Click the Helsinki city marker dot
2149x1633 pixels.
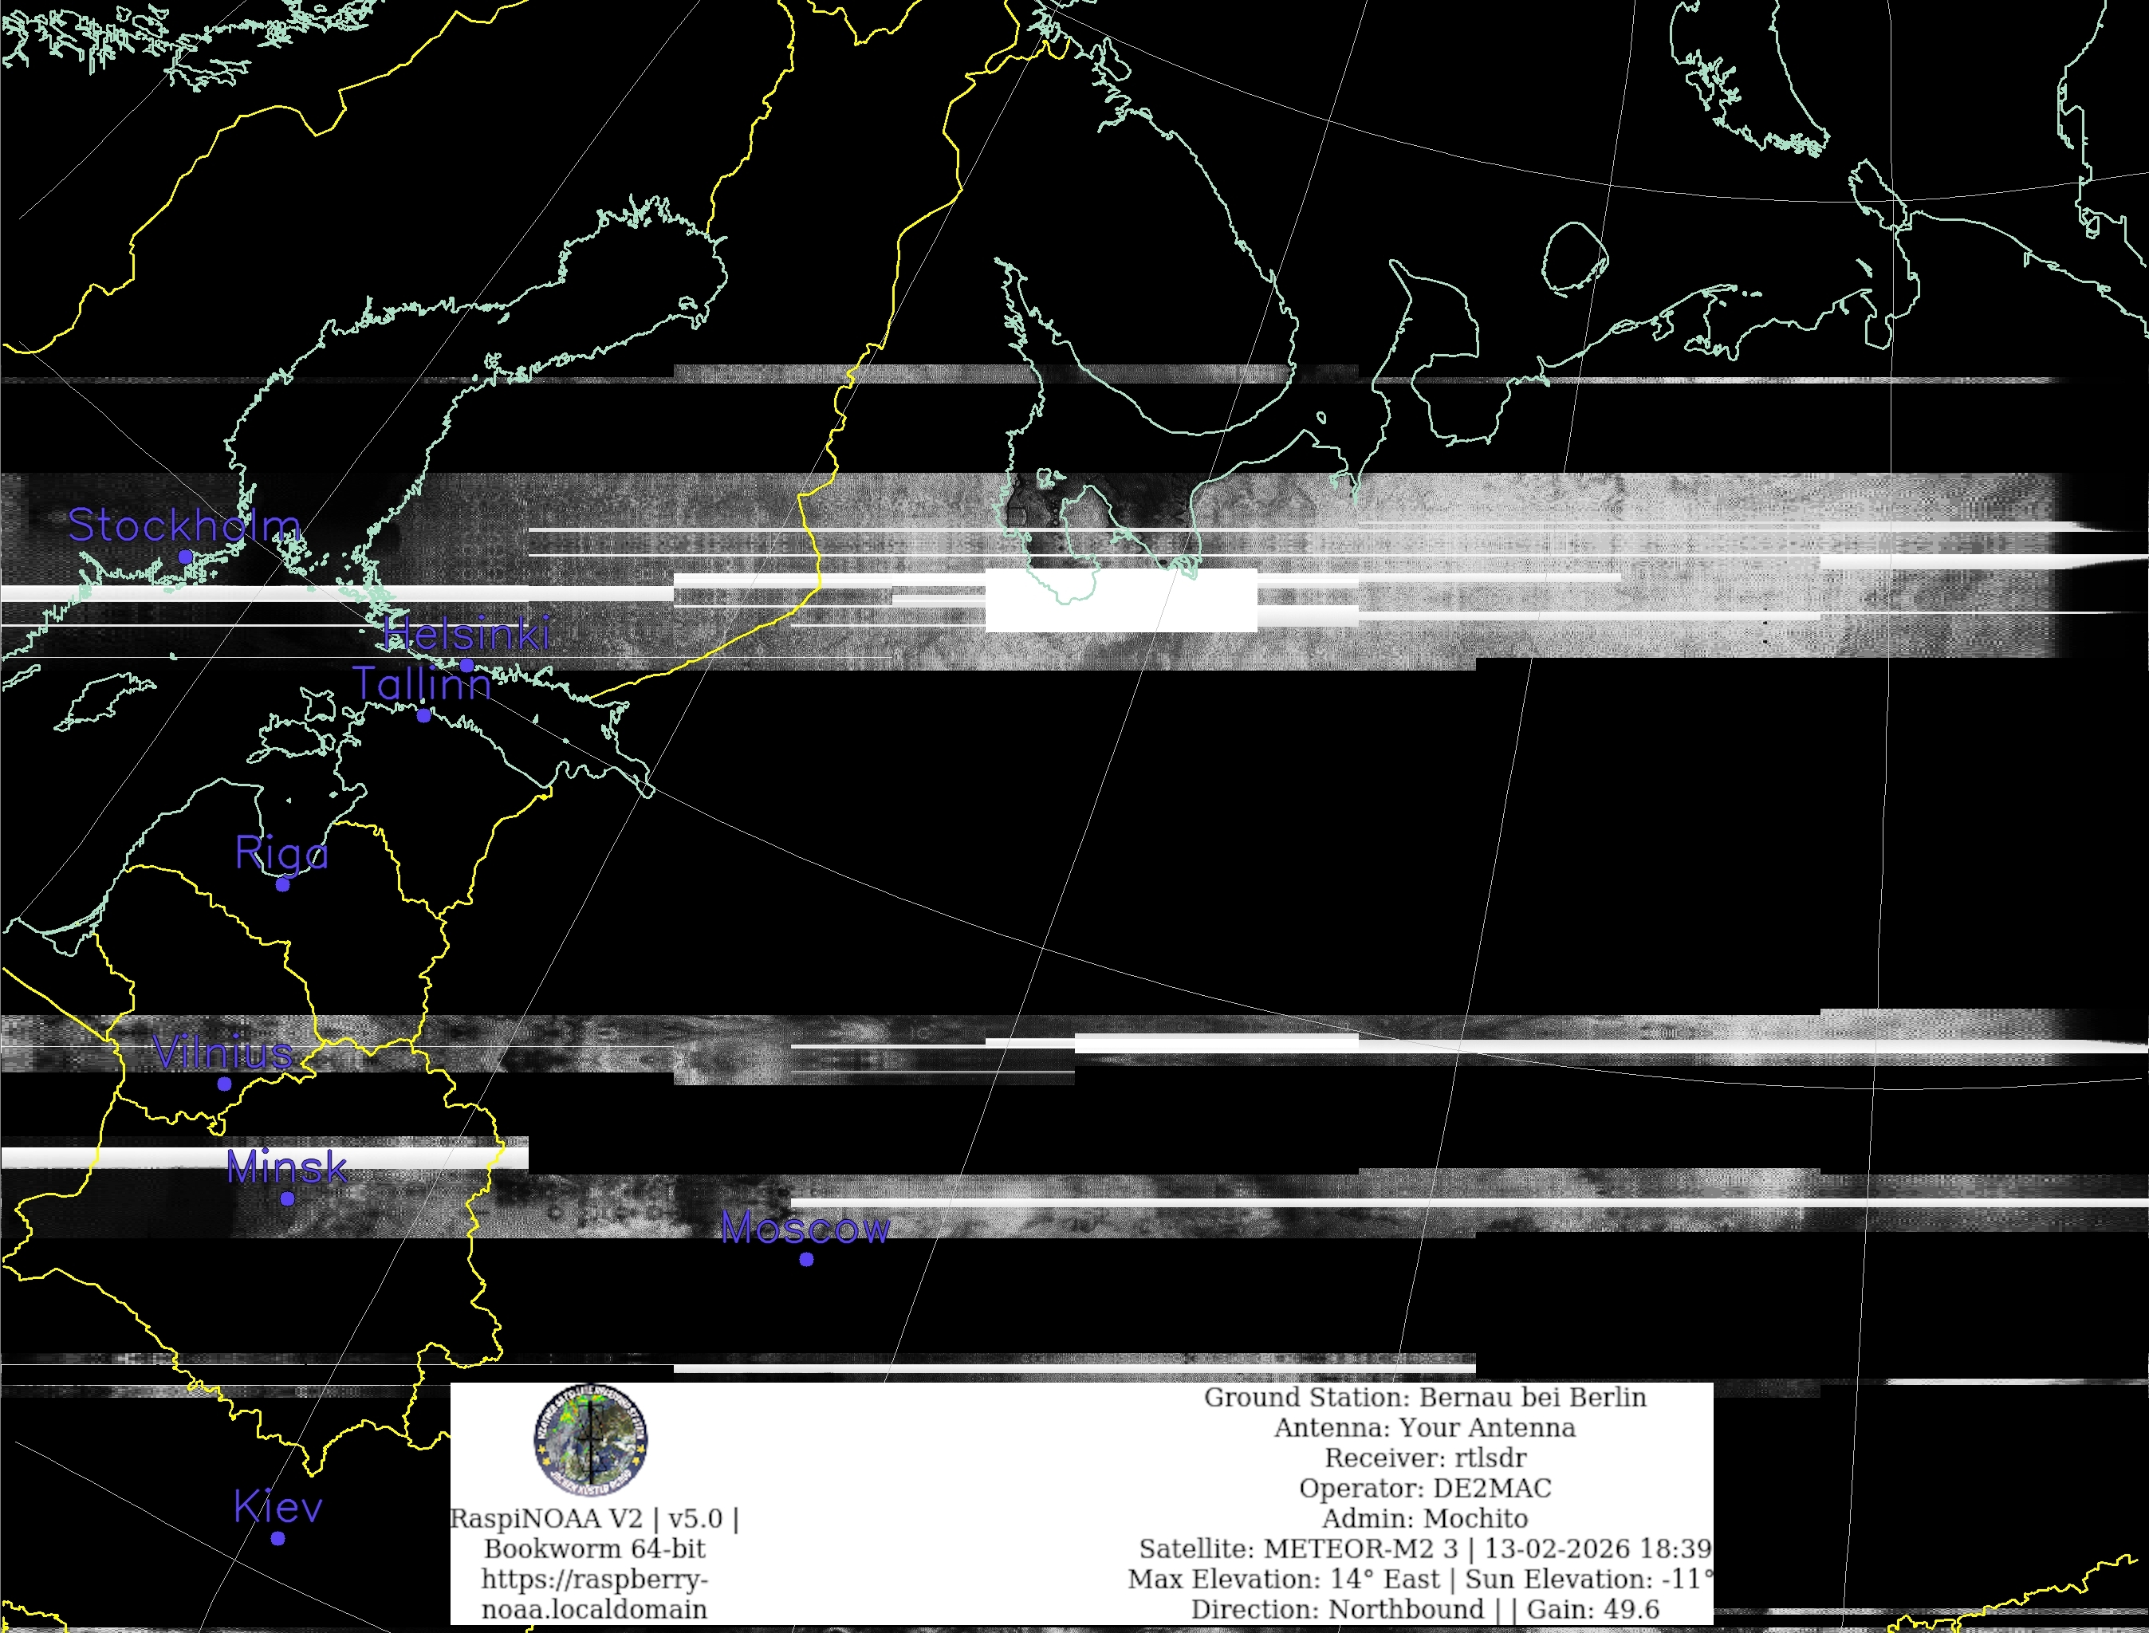[466, 666]
